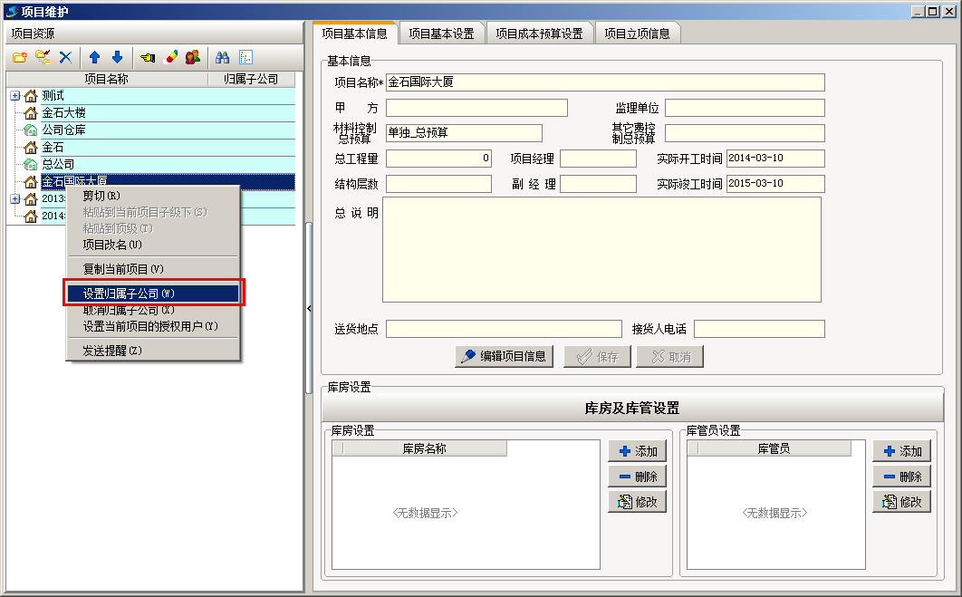
Task: Expand the 测试 tree node
Action: [14, 94]
